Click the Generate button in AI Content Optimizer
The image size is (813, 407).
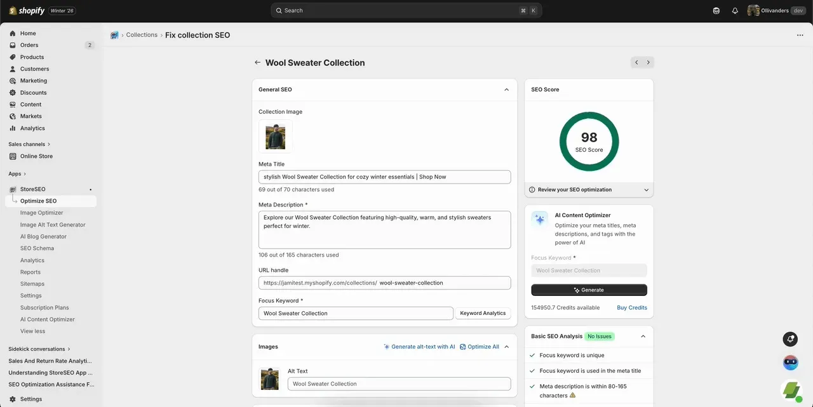[589, 290]
